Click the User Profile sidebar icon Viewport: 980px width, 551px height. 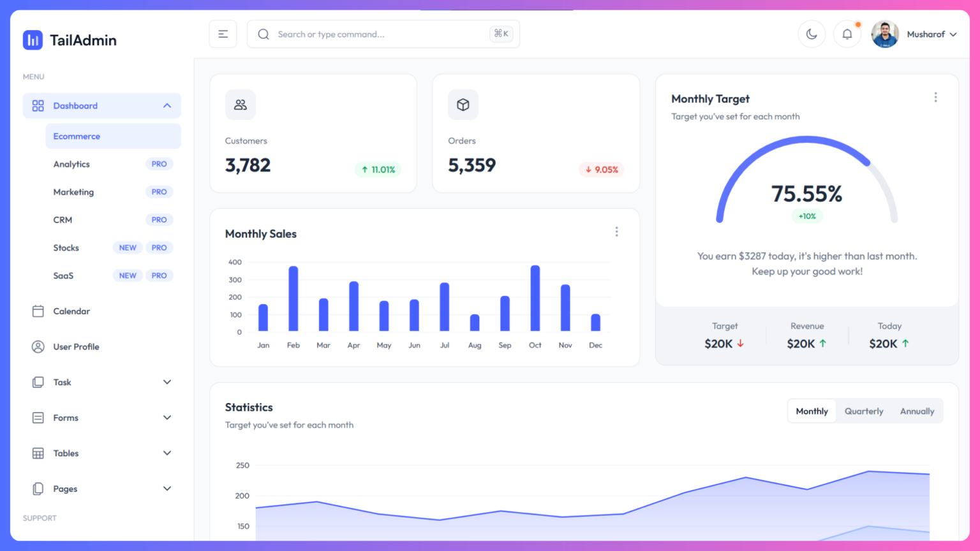(x=38, y=346)
